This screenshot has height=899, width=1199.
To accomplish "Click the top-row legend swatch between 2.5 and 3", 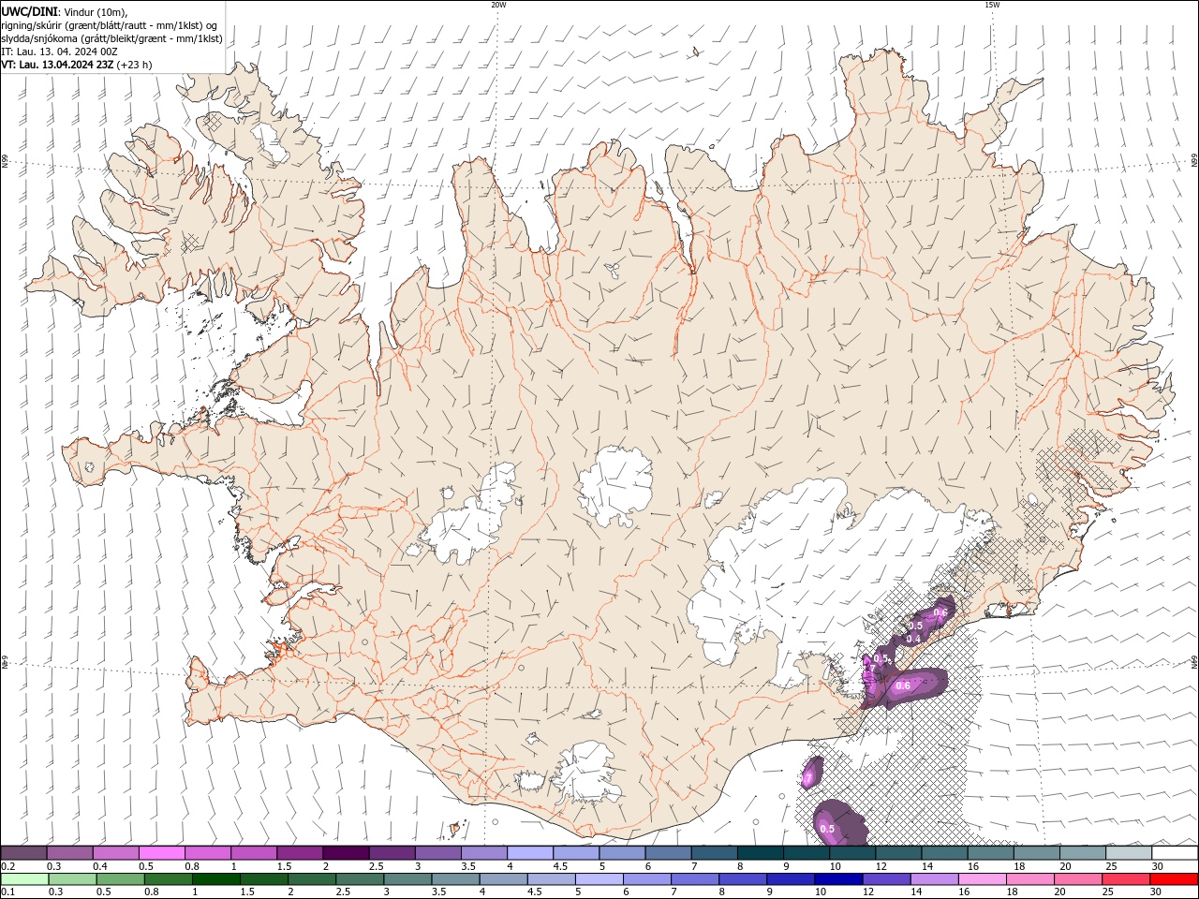I will click(392, 853).
